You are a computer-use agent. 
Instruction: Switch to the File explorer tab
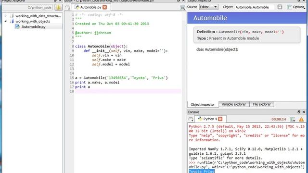tap(262, 104)
